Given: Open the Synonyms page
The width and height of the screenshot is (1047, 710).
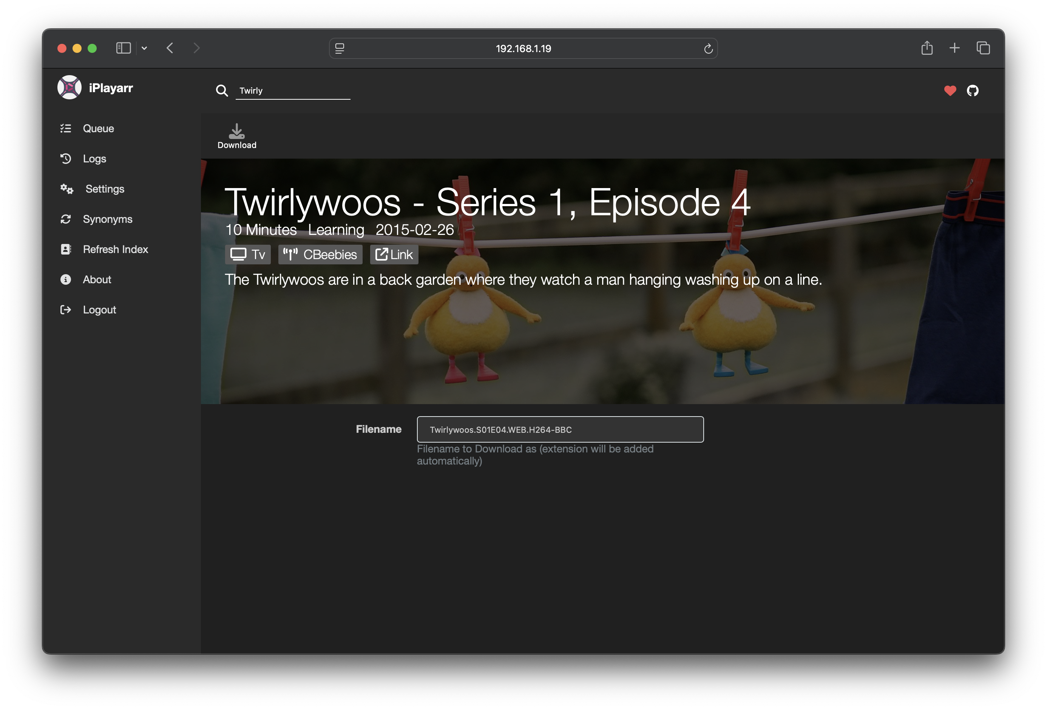Looking at the screenshot, I should click(x=107, y=219).
